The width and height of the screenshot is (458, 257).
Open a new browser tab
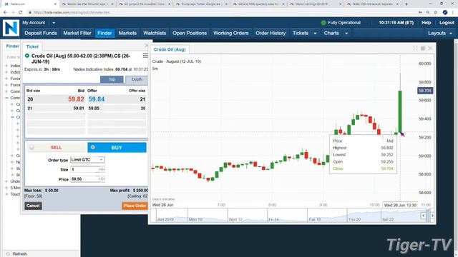406,4
